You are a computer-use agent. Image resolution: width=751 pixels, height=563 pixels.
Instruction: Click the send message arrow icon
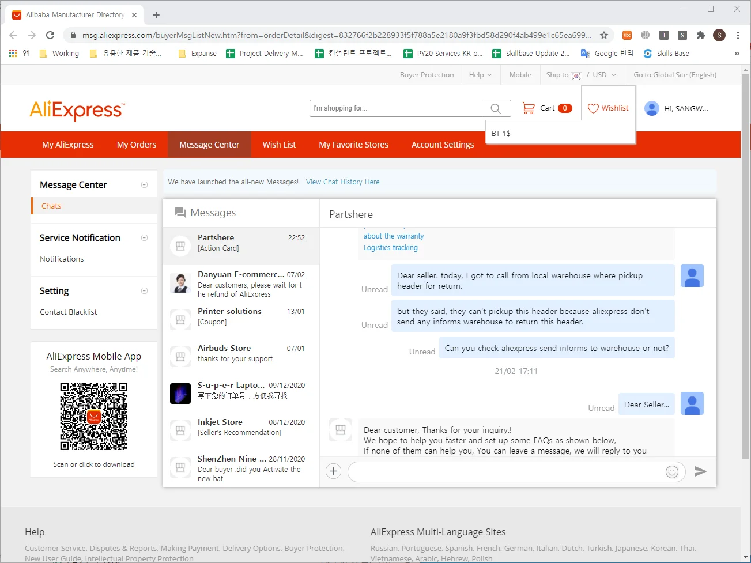[701, 471]
